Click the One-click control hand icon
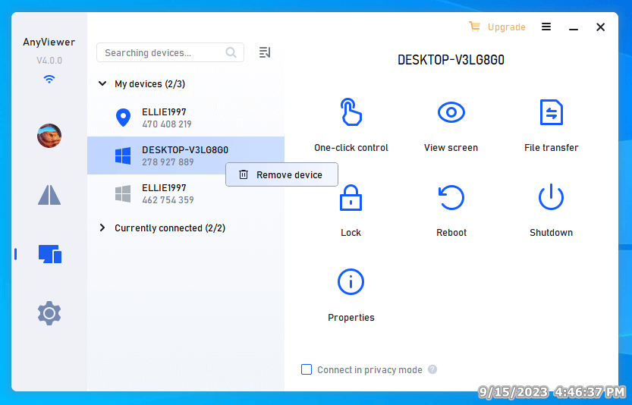Screen dimensions: 632x405 (351, 112)
